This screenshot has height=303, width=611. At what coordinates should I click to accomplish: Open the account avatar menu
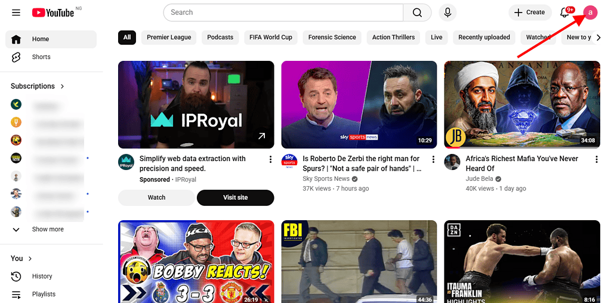pyautogui.click(x=590, y=13)
